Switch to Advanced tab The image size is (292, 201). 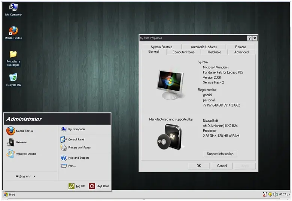click(x=241, y=52)
